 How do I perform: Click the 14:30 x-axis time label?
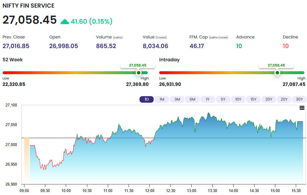point(254,191)
